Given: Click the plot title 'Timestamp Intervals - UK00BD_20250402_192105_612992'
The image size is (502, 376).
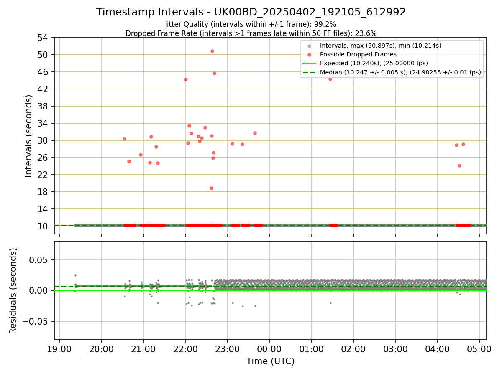Looking at the screenshot, I should pos(251,12).
